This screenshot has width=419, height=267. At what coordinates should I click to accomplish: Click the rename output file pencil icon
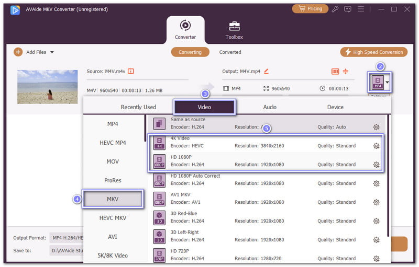point(266,71)
